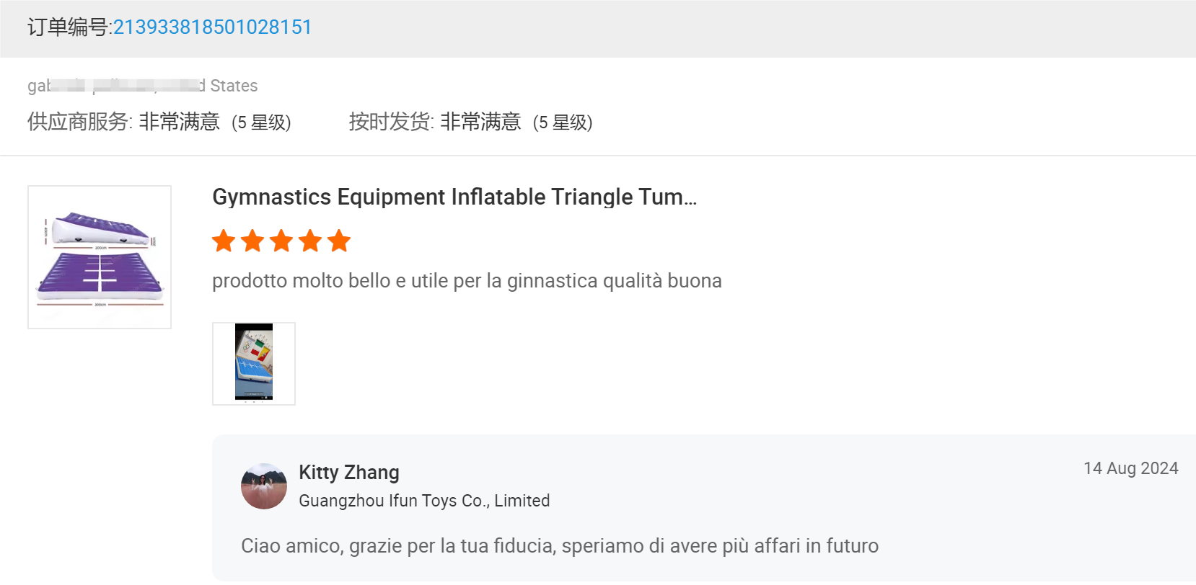1196x585 pixels.
Task: Select the seller name Kitty Zhang
Action: (348, 472)
